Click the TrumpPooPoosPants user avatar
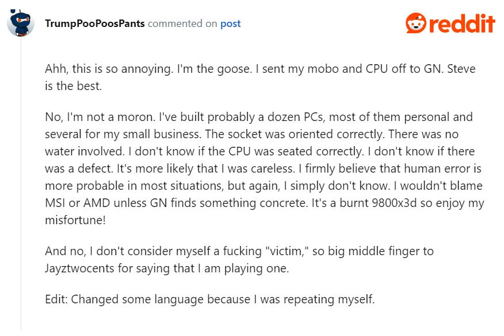This screenshot has height=336, width=504. tap(21, 24)
